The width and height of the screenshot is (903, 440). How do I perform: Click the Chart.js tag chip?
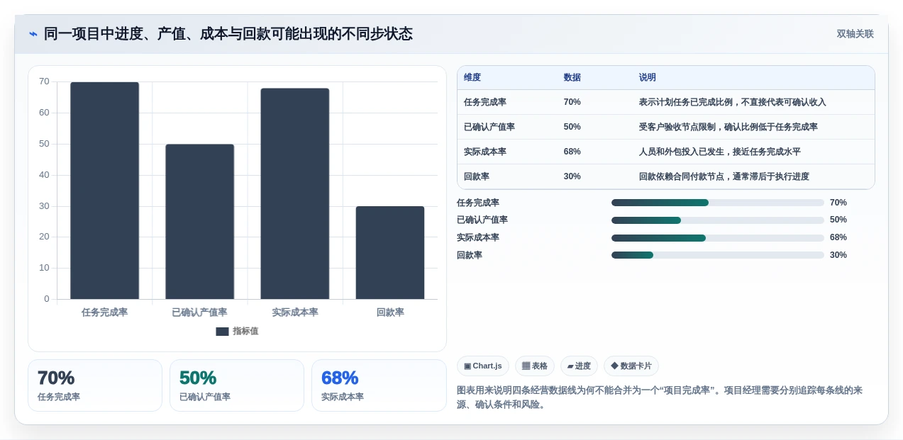pos(483,366)
